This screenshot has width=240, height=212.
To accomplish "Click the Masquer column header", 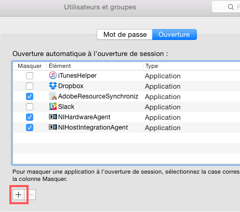I will point(30,66).
